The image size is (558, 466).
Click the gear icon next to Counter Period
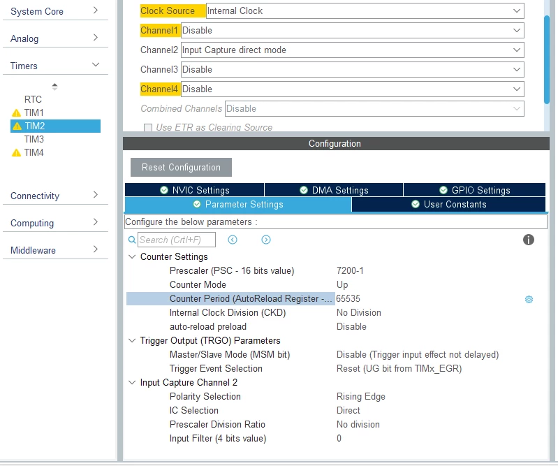(x=529, y=300)
